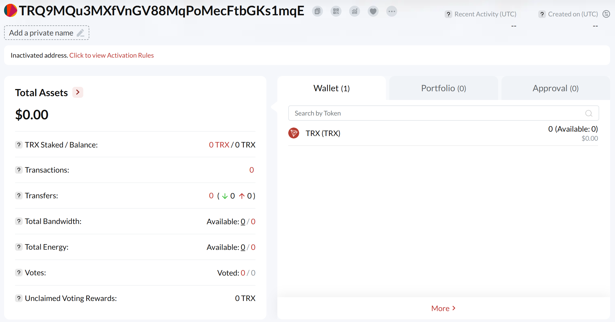Open the transactions count value link

(251, 170)
